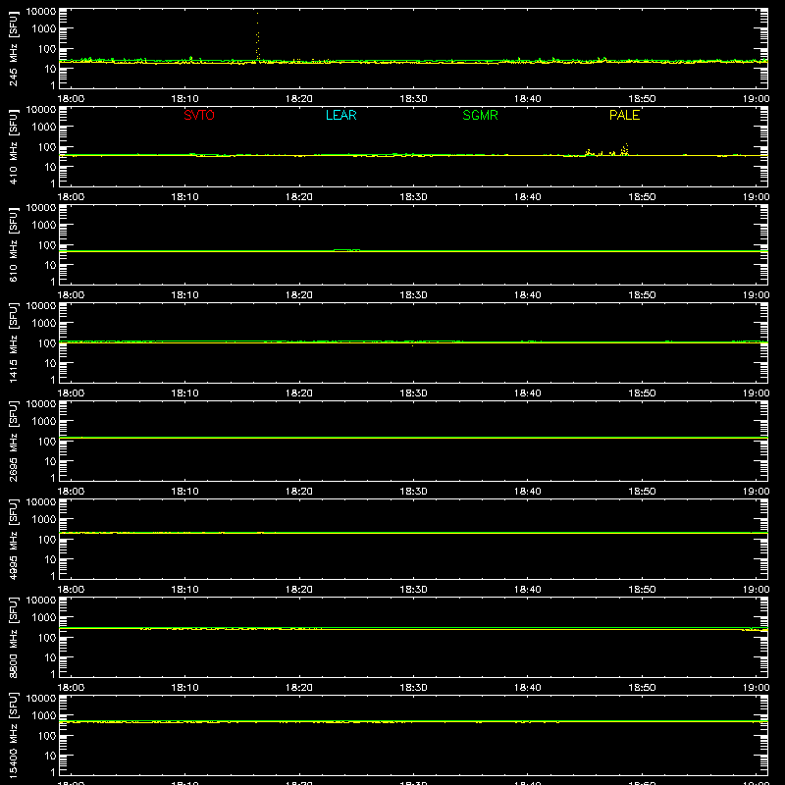Click the 18:30 label under the 1415 MHz plot
The height and width of the screenshot is (785, 785).
413,393
